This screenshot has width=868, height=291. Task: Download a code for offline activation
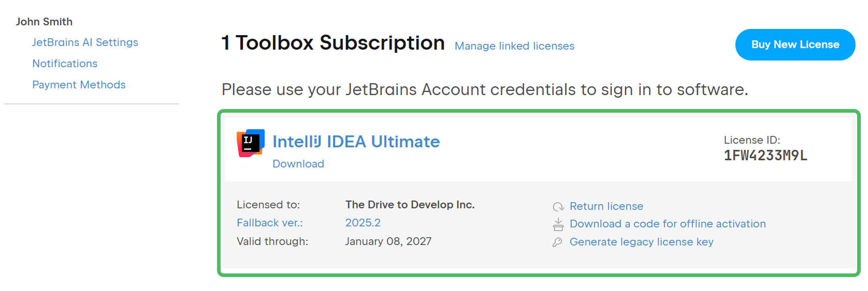[x=668, y=224]
